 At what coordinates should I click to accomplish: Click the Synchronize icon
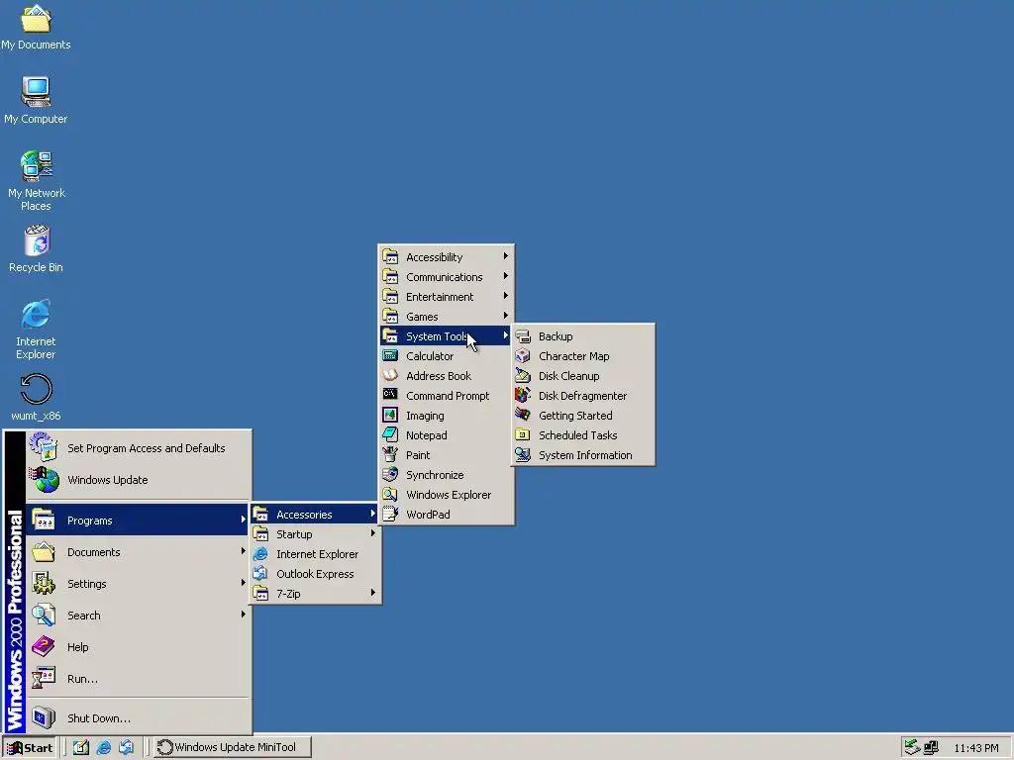tap(390, 475)
